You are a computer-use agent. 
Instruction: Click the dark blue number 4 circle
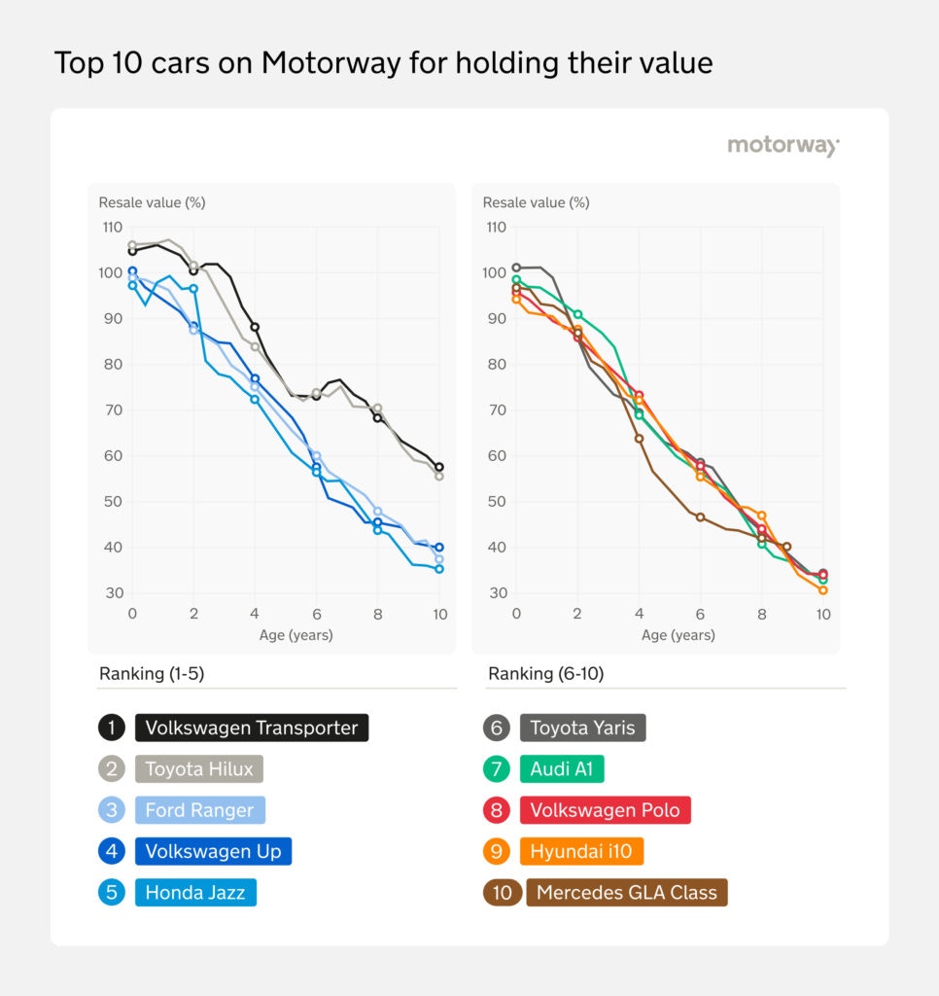111,851
